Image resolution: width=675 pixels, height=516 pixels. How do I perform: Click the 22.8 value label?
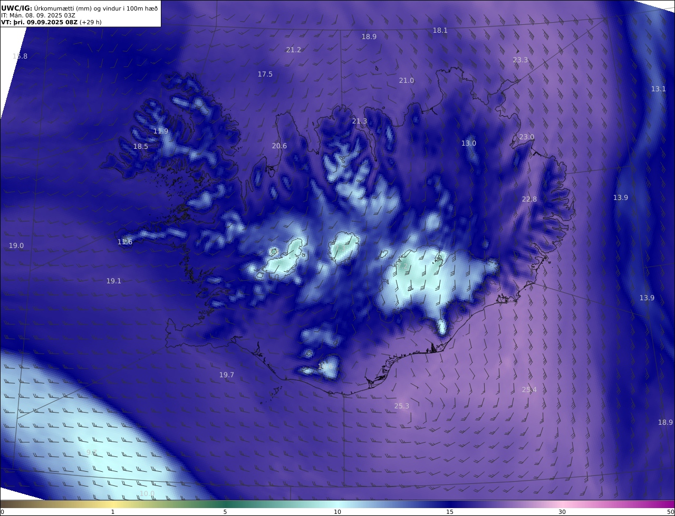(529, 199)
